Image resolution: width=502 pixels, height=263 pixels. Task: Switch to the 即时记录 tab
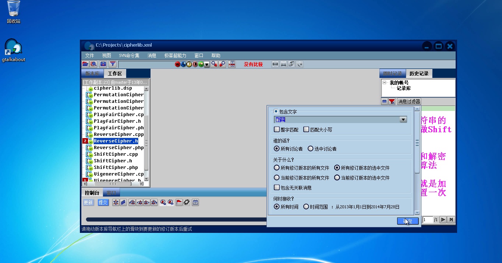click(392, 73)
